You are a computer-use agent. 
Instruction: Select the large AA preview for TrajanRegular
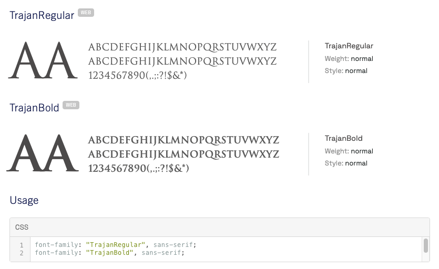click(x=39, y=60)
